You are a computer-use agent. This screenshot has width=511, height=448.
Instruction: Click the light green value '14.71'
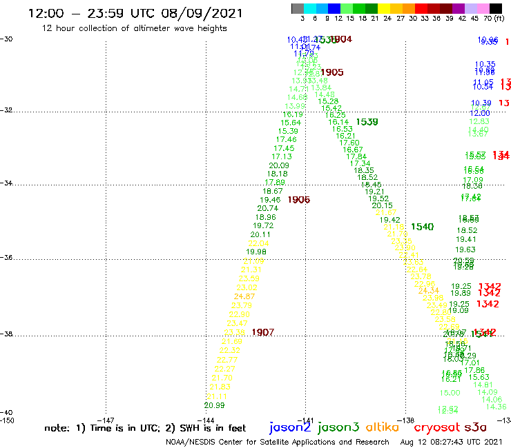(298, 89)
